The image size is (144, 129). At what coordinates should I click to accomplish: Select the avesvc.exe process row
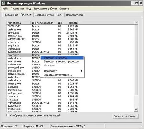pos(42,109)
